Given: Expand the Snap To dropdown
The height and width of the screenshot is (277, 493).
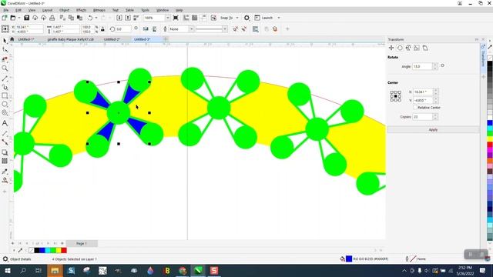Looking at the screenshot, I should pos(237,18).
